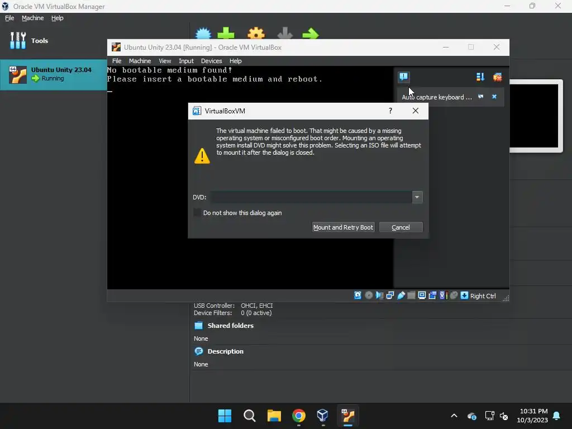
Task: Open the Windows Start menu
Action: (225, 416)
